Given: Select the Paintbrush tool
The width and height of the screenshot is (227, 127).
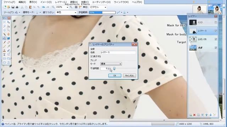Looking at the screenshot, I should pos(4,42).
